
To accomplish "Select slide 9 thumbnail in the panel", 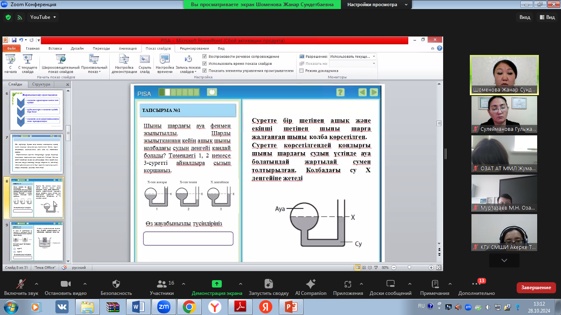I will [x=37, y=241].
